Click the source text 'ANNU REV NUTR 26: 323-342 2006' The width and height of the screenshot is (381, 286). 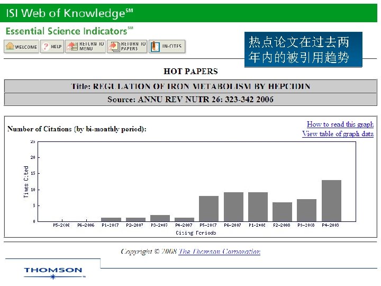pos(205,100)
